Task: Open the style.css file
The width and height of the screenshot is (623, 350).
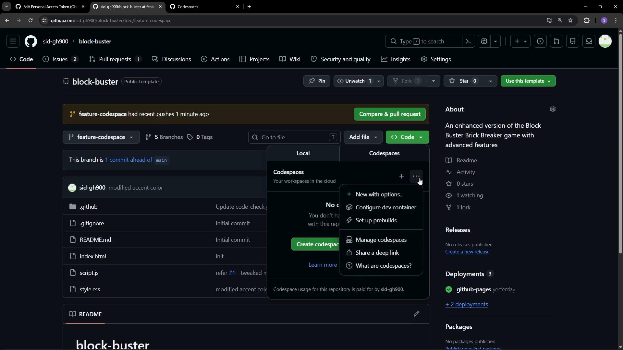Action: point(90,289)
